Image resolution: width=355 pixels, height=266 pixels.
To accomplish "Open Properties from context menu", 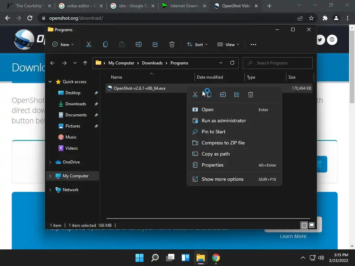I will [x=234, y=165].
